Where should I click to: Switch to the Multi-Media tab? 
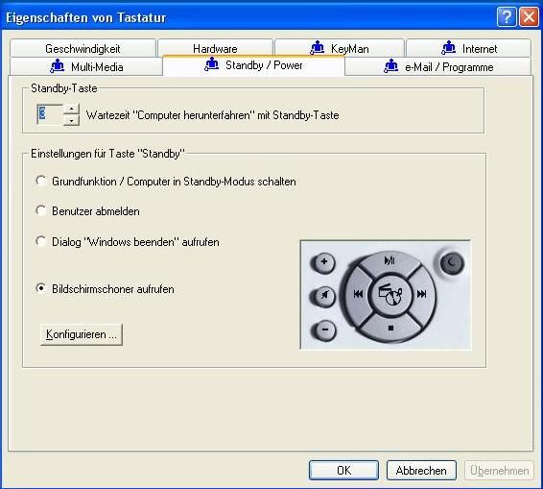click(86, 66)
